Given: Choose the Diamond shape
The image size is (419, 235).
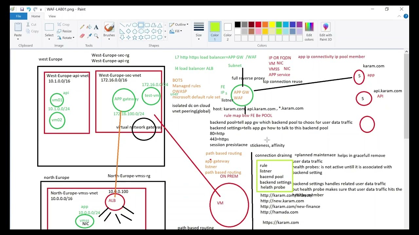Looking at the screenshot, I should pos(129,31).
